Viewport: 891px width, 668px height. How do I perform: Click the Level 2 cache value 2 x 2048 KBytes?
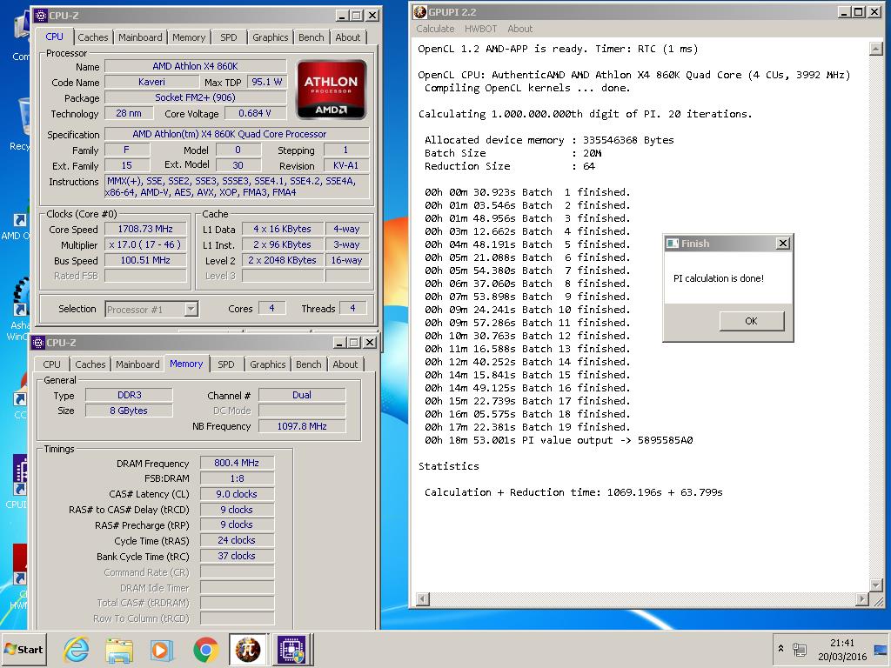pos(283,260)
